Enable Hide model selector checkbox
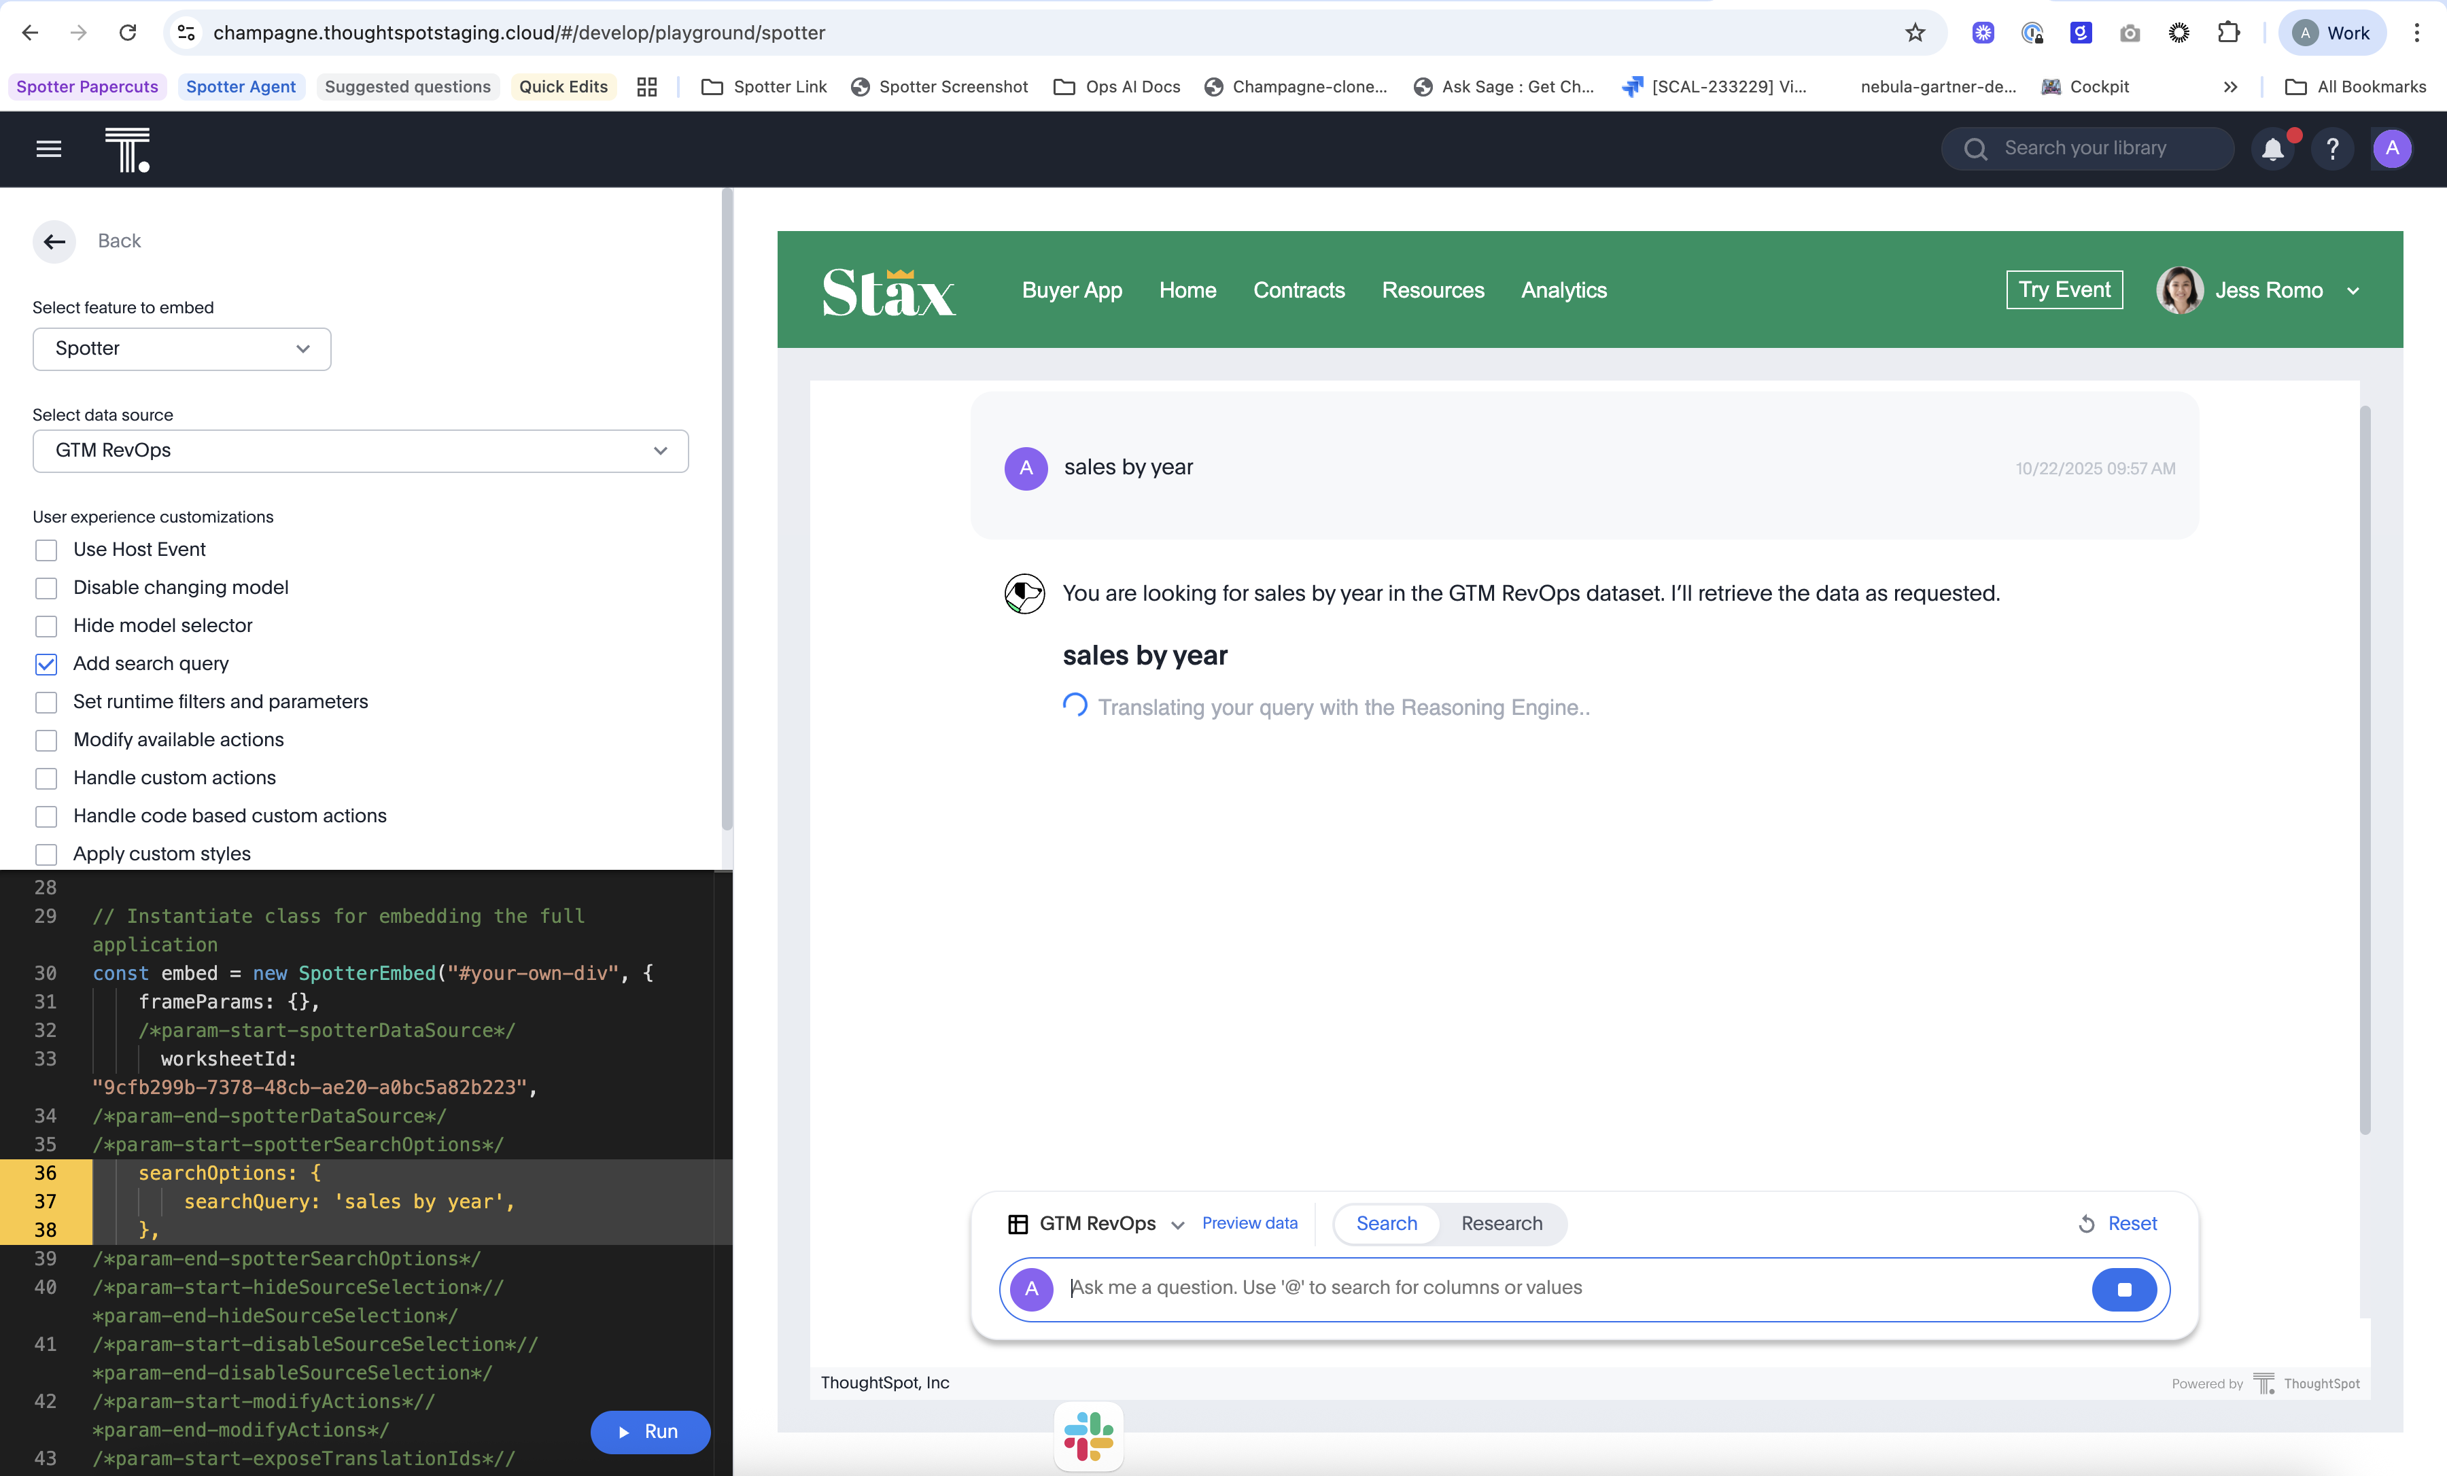This screenshot has height=1476, width=2447. click(46, 627)
